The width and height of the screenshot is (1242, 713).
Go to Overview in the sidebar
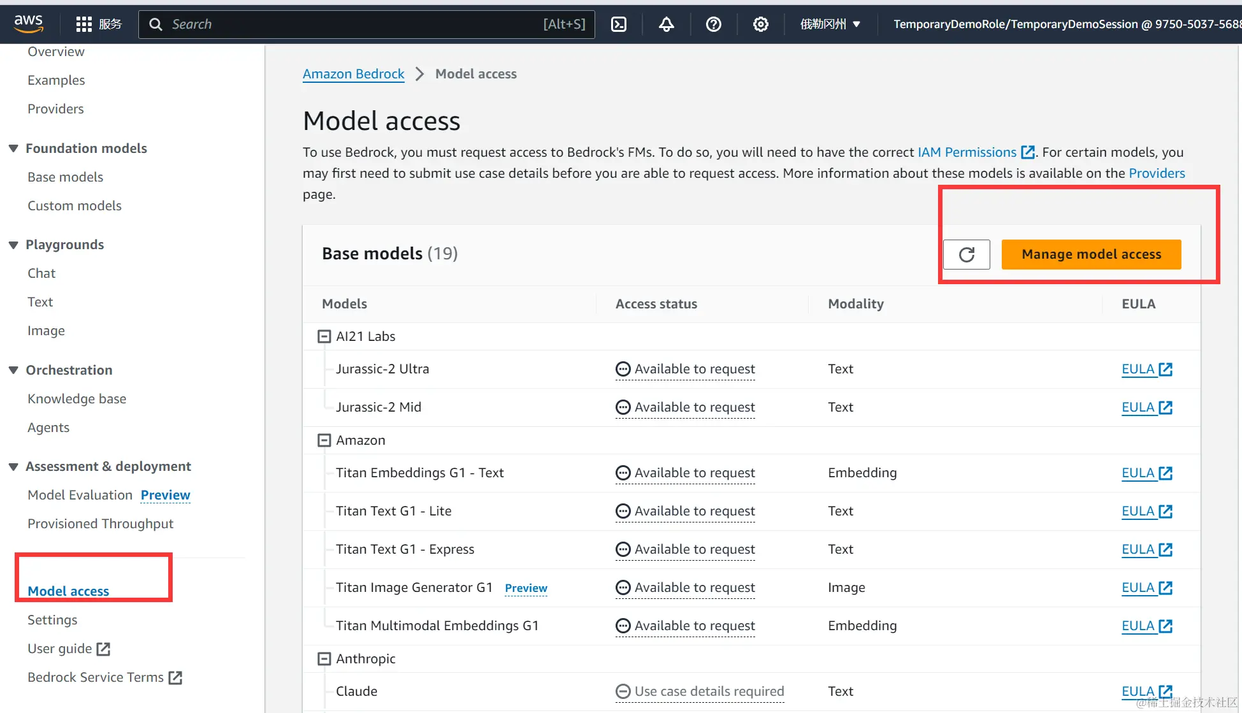(x=56, y=52)
